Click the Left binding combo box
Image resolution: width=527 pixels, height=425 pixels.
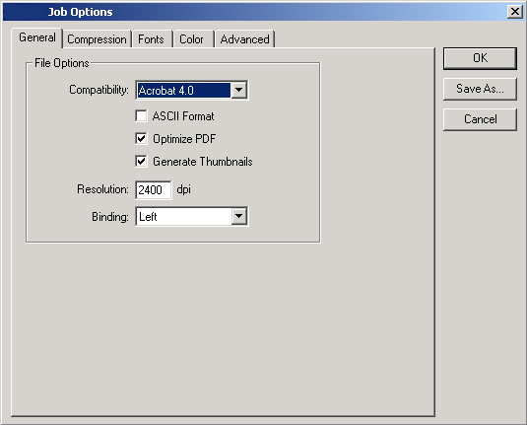coord(191,216)
